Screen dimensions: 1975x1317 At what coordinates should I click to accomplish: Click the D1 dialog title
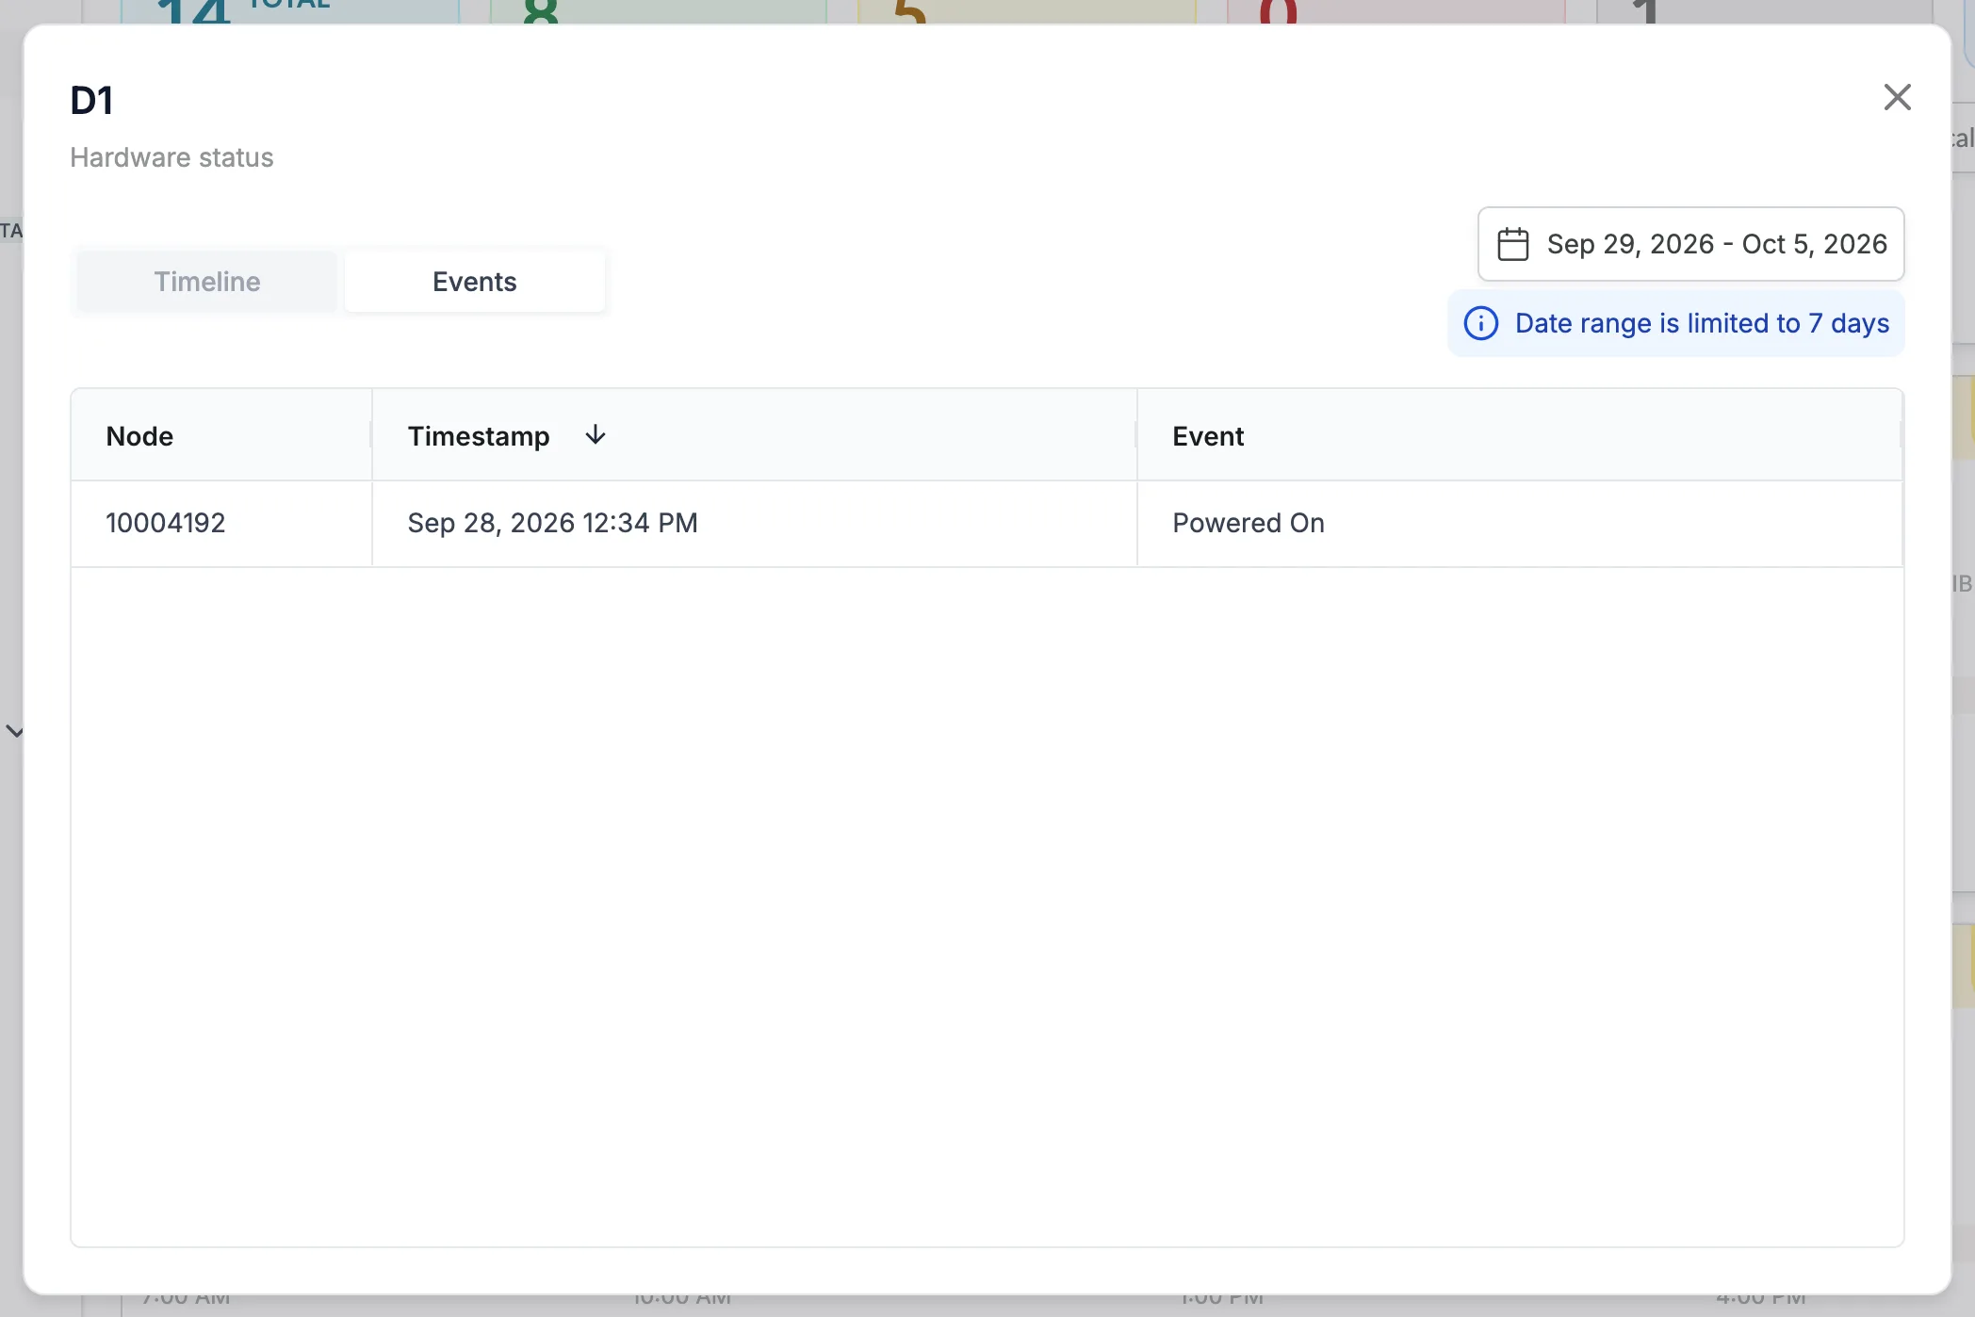tap(92, 101)
